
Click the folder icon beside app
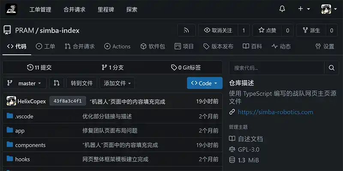[x=9, y=130]
